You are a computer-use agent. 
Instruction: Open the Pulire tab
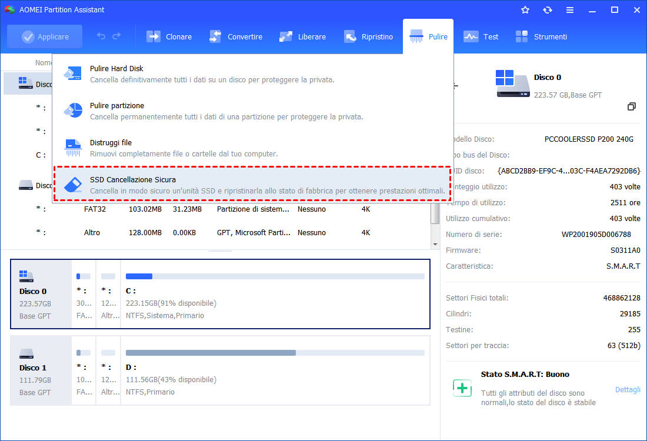tap(428, 36)
